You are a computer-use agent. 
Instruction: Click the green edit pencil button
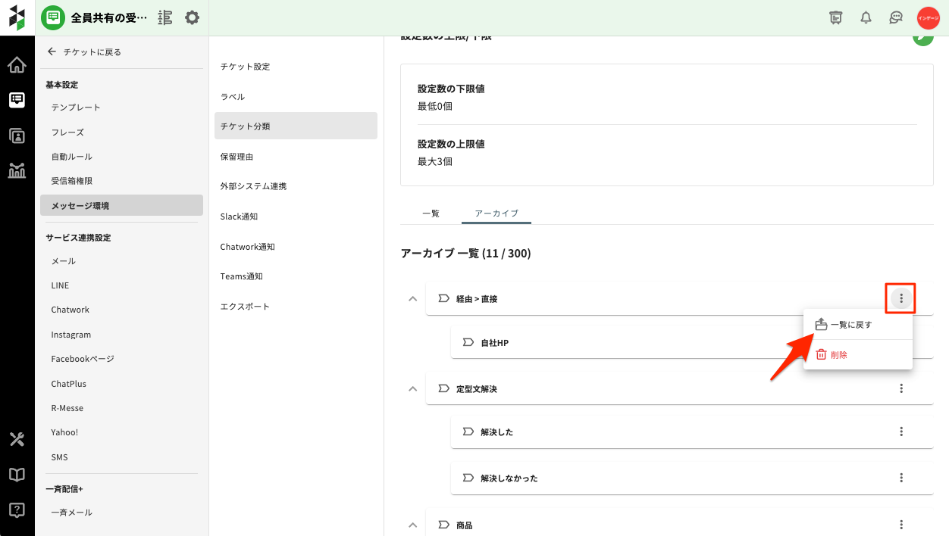click(922, 36)
